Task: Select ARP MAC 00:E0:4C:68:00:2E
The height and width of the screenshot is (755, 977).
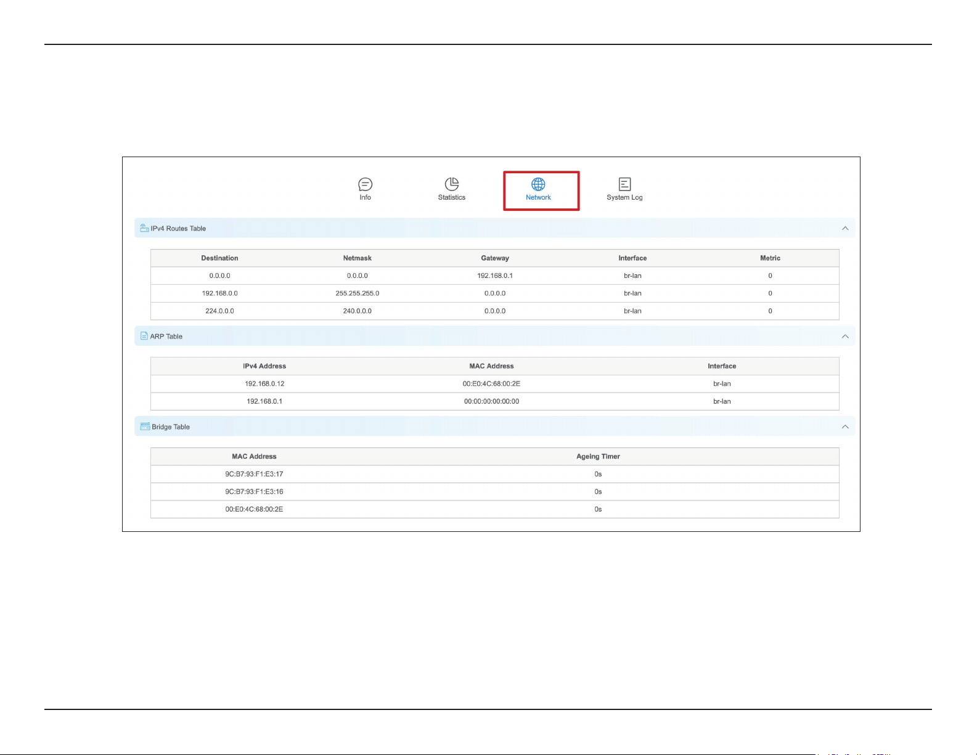Action: pyautogui.click(x=491, y=384)
